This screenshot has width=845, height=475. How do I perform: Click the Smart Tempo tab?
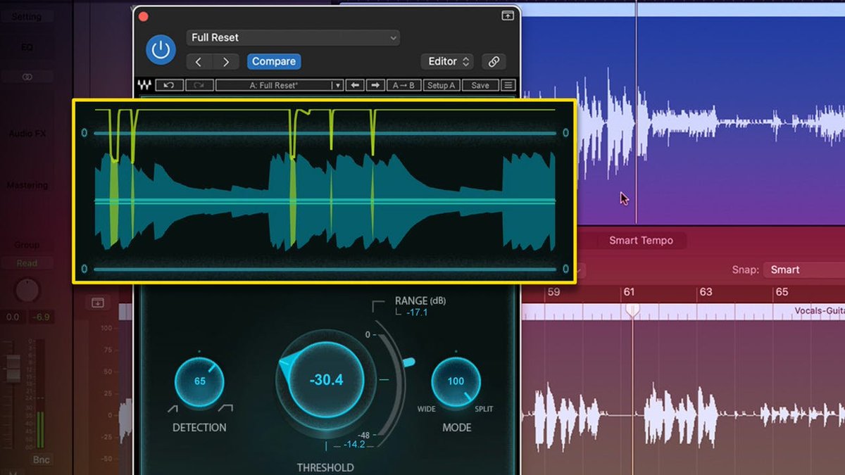(x=641, y=241)
